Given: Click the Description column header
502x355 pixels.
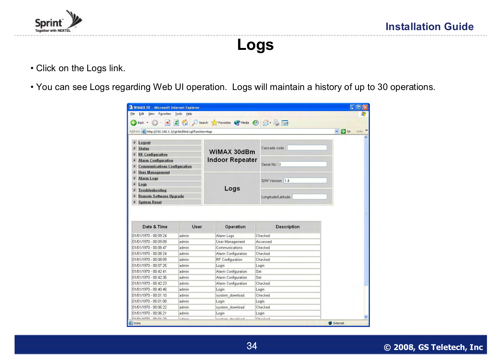Looking at the screenshot, I should [288, 227].
